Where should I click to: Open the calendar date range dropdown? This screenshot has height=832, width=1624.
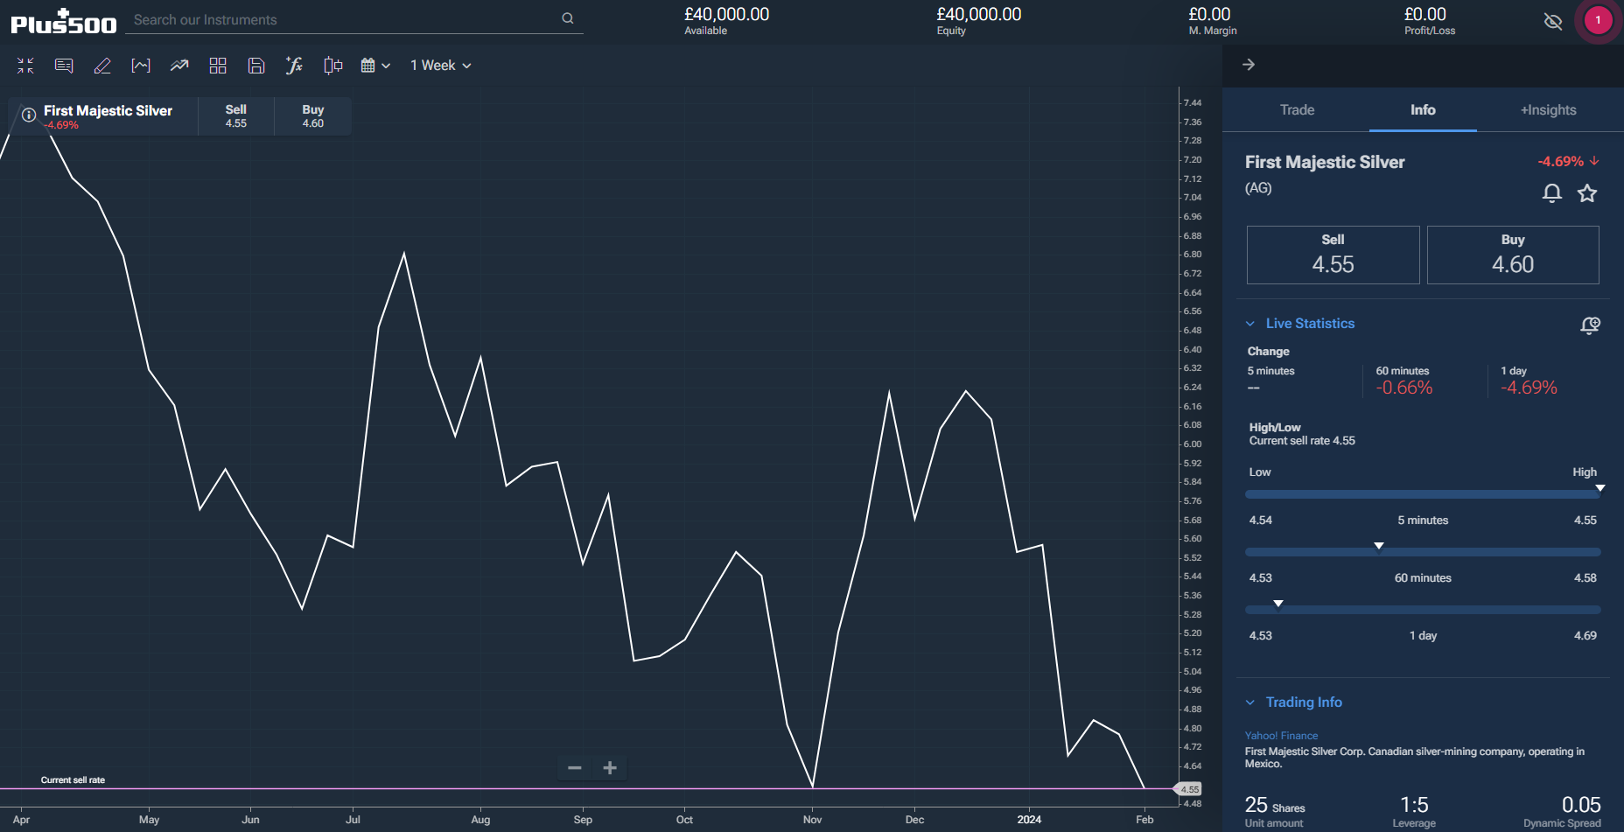click(375, 66)
